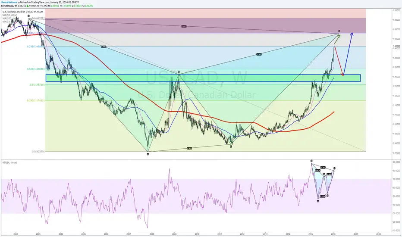Click the 0.382(1.17452) Fibonacci level label
Screen dimensions: 402x237
36,100
